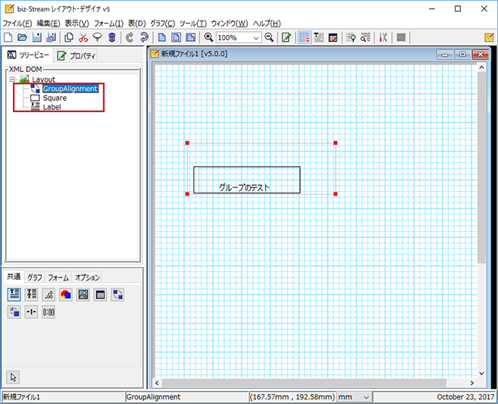Zoom in with the plus magnifier icon

click(208, 37)
